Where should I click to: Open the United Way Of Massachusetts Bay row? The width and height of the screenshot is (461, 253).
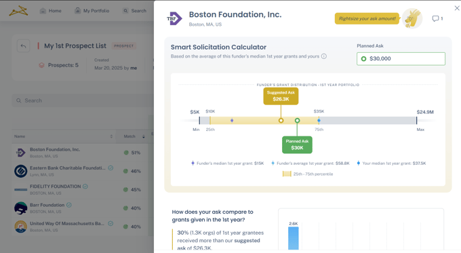[79, 227]
